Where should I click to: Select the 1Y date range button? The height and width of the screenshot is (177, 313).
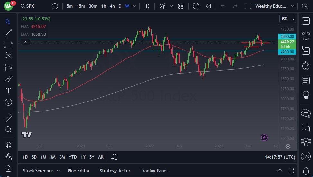coord(83,157)
